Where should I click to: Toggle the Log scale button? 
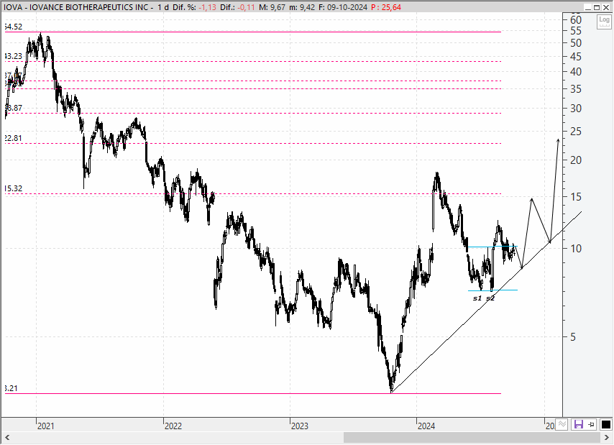point(604,22)
